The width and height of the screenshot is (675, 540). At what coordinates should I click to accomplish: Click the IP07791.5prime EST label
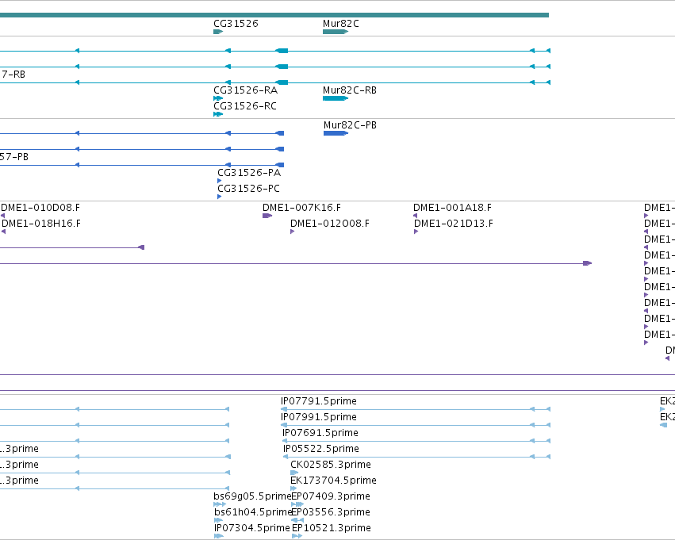point(319,401)
